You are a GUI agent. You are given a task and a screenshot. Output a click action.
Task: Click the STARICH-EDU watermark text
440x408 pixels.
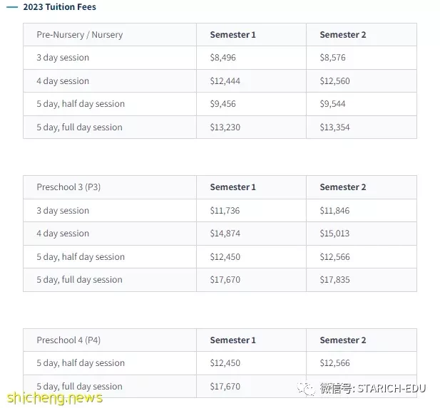click(392, 389)
